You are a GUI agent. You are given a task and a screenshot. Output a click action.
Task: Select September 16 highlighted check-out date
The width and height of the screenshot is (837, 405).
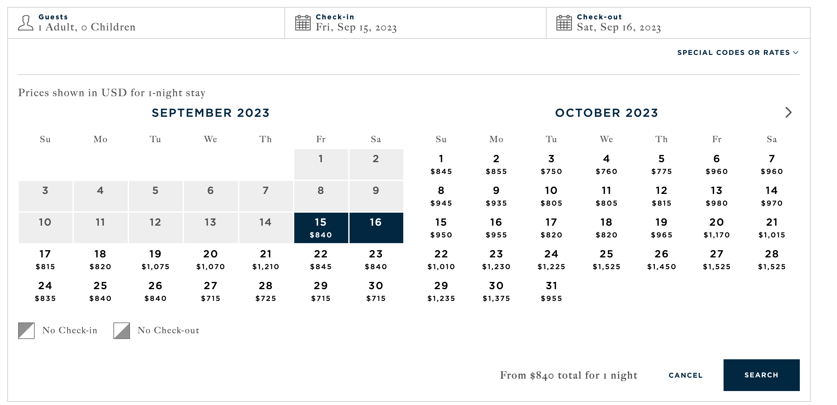[376, 228]
